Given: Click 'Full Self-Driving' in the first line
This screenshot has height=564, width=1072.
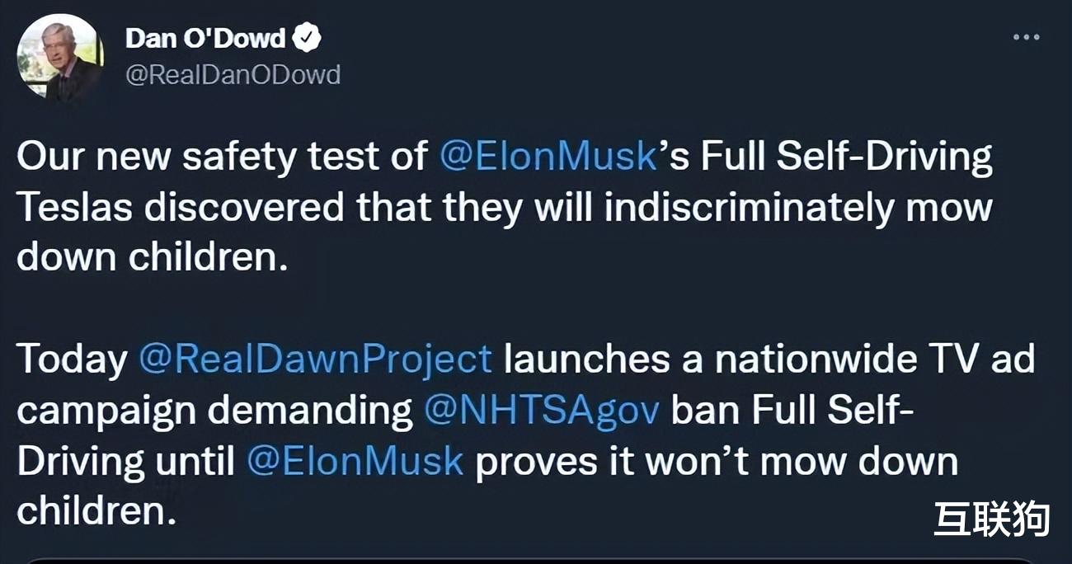Looking at the screenshot, I should [847, 157].
